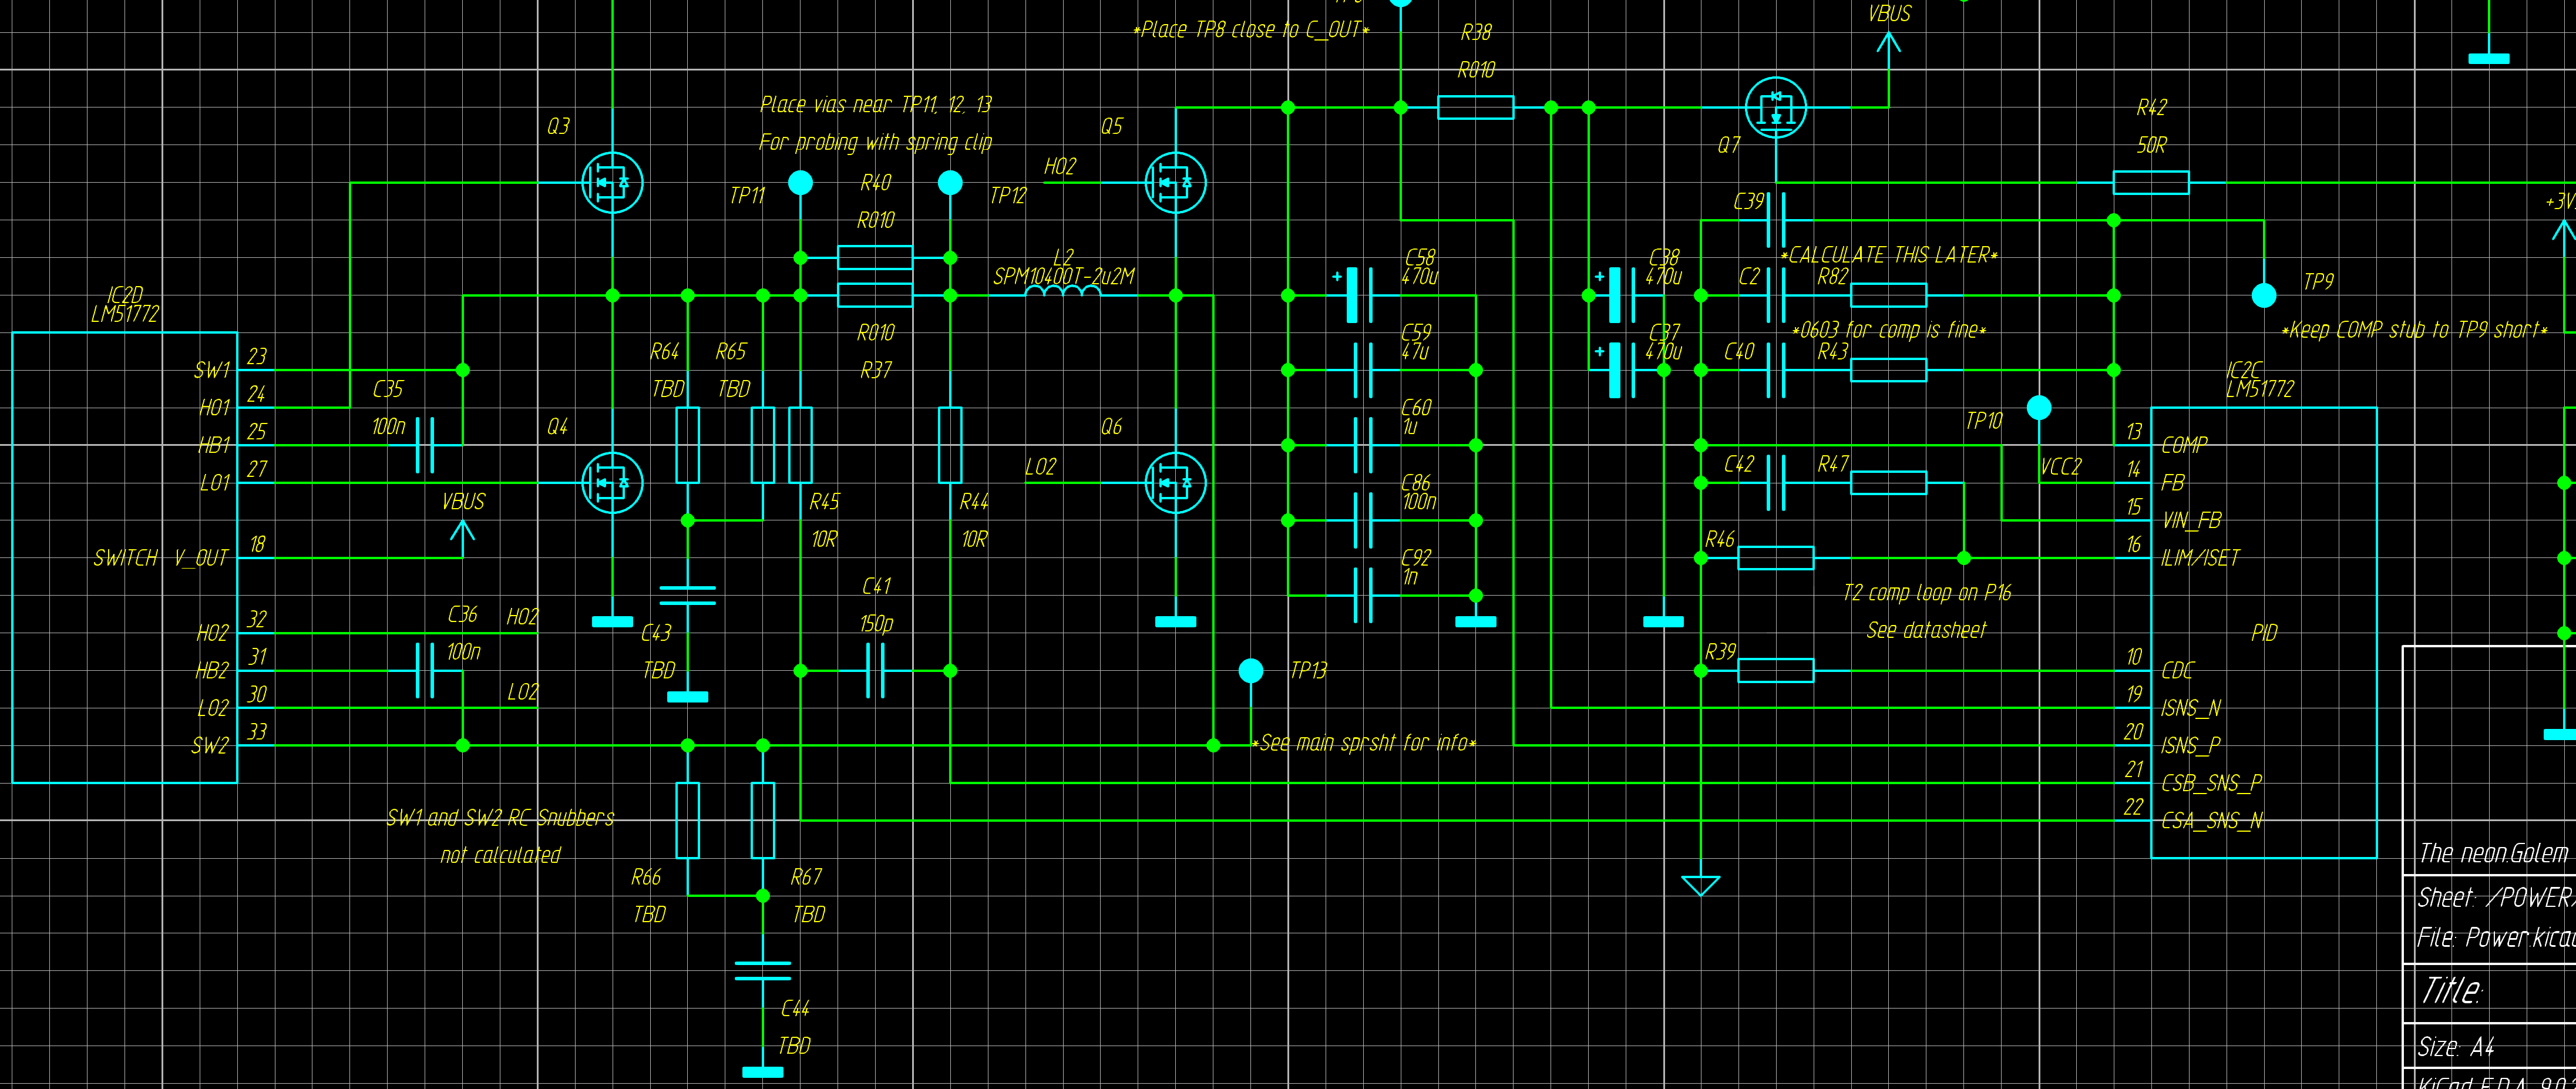
Task: Click resistor R39 on the CDC line
Action: (x=1775, y=670)
